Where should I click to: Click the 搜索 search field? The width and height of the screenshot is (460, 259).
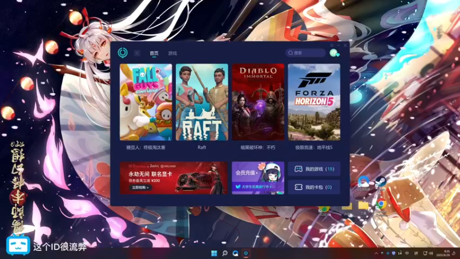coord(306,53)
